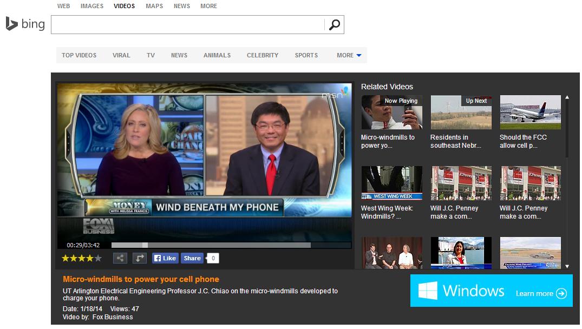Select the VIRAL videos category
582x329 pixels.
pos(121,55)
